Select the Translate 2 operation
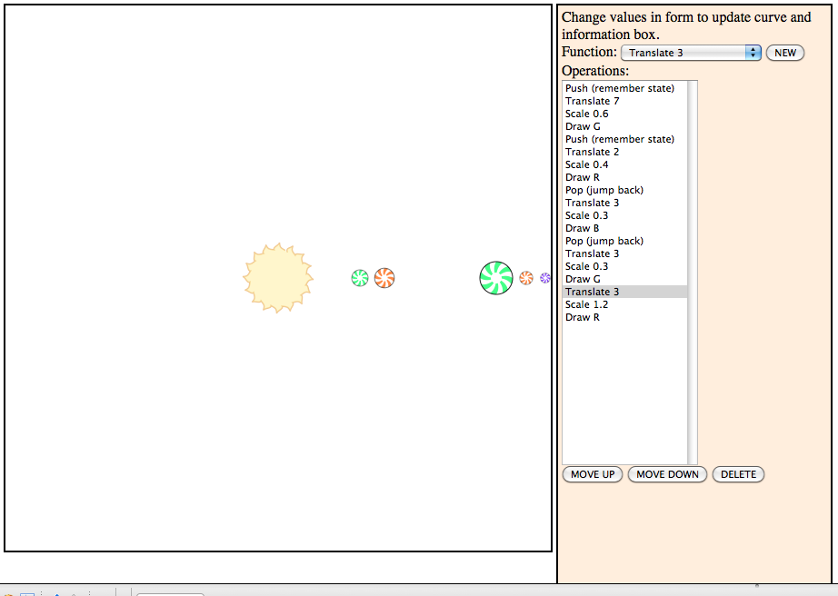The width and height of the screenshot is (838, 596). [593, 152]
